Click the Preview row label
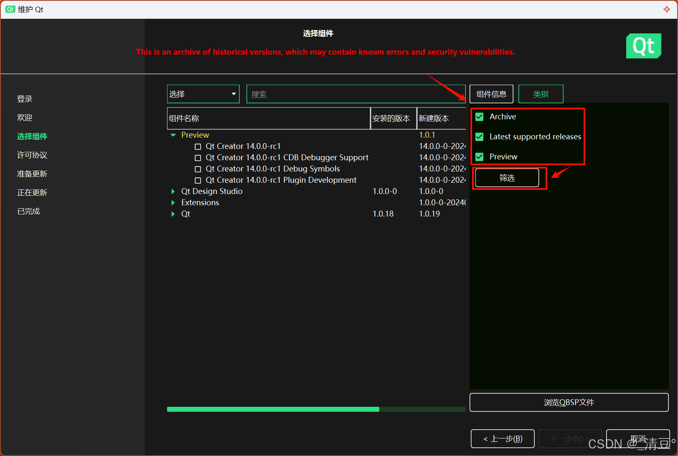Viewport: 678px width, 456px height. click(x=195, y=135)
